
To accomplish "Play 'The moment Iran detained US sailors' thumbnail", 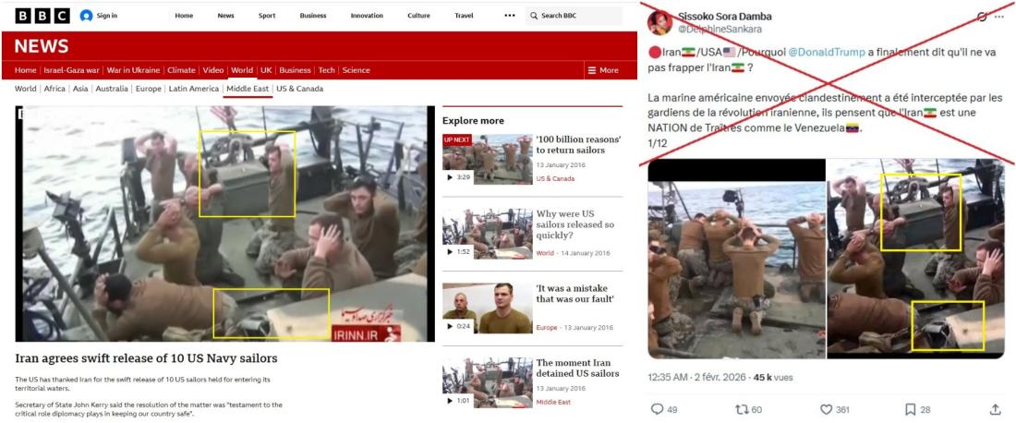I will pos(487,381).
